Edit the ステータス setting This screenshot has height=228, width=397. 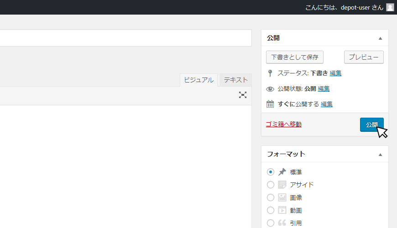[335, 73]
